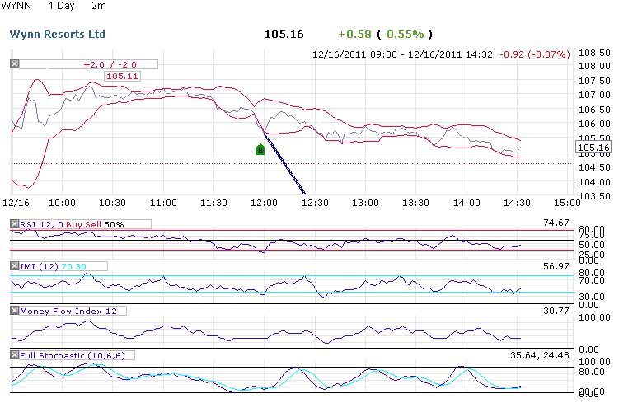Viewport: 633px width, 403px height.
Task: Click the Sell label in RSI header
Action: 92,224
